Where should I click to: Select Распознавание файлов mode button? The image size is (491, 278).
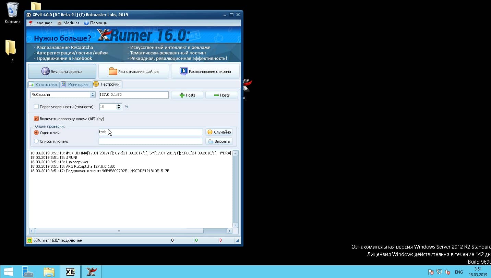(134, 71)
